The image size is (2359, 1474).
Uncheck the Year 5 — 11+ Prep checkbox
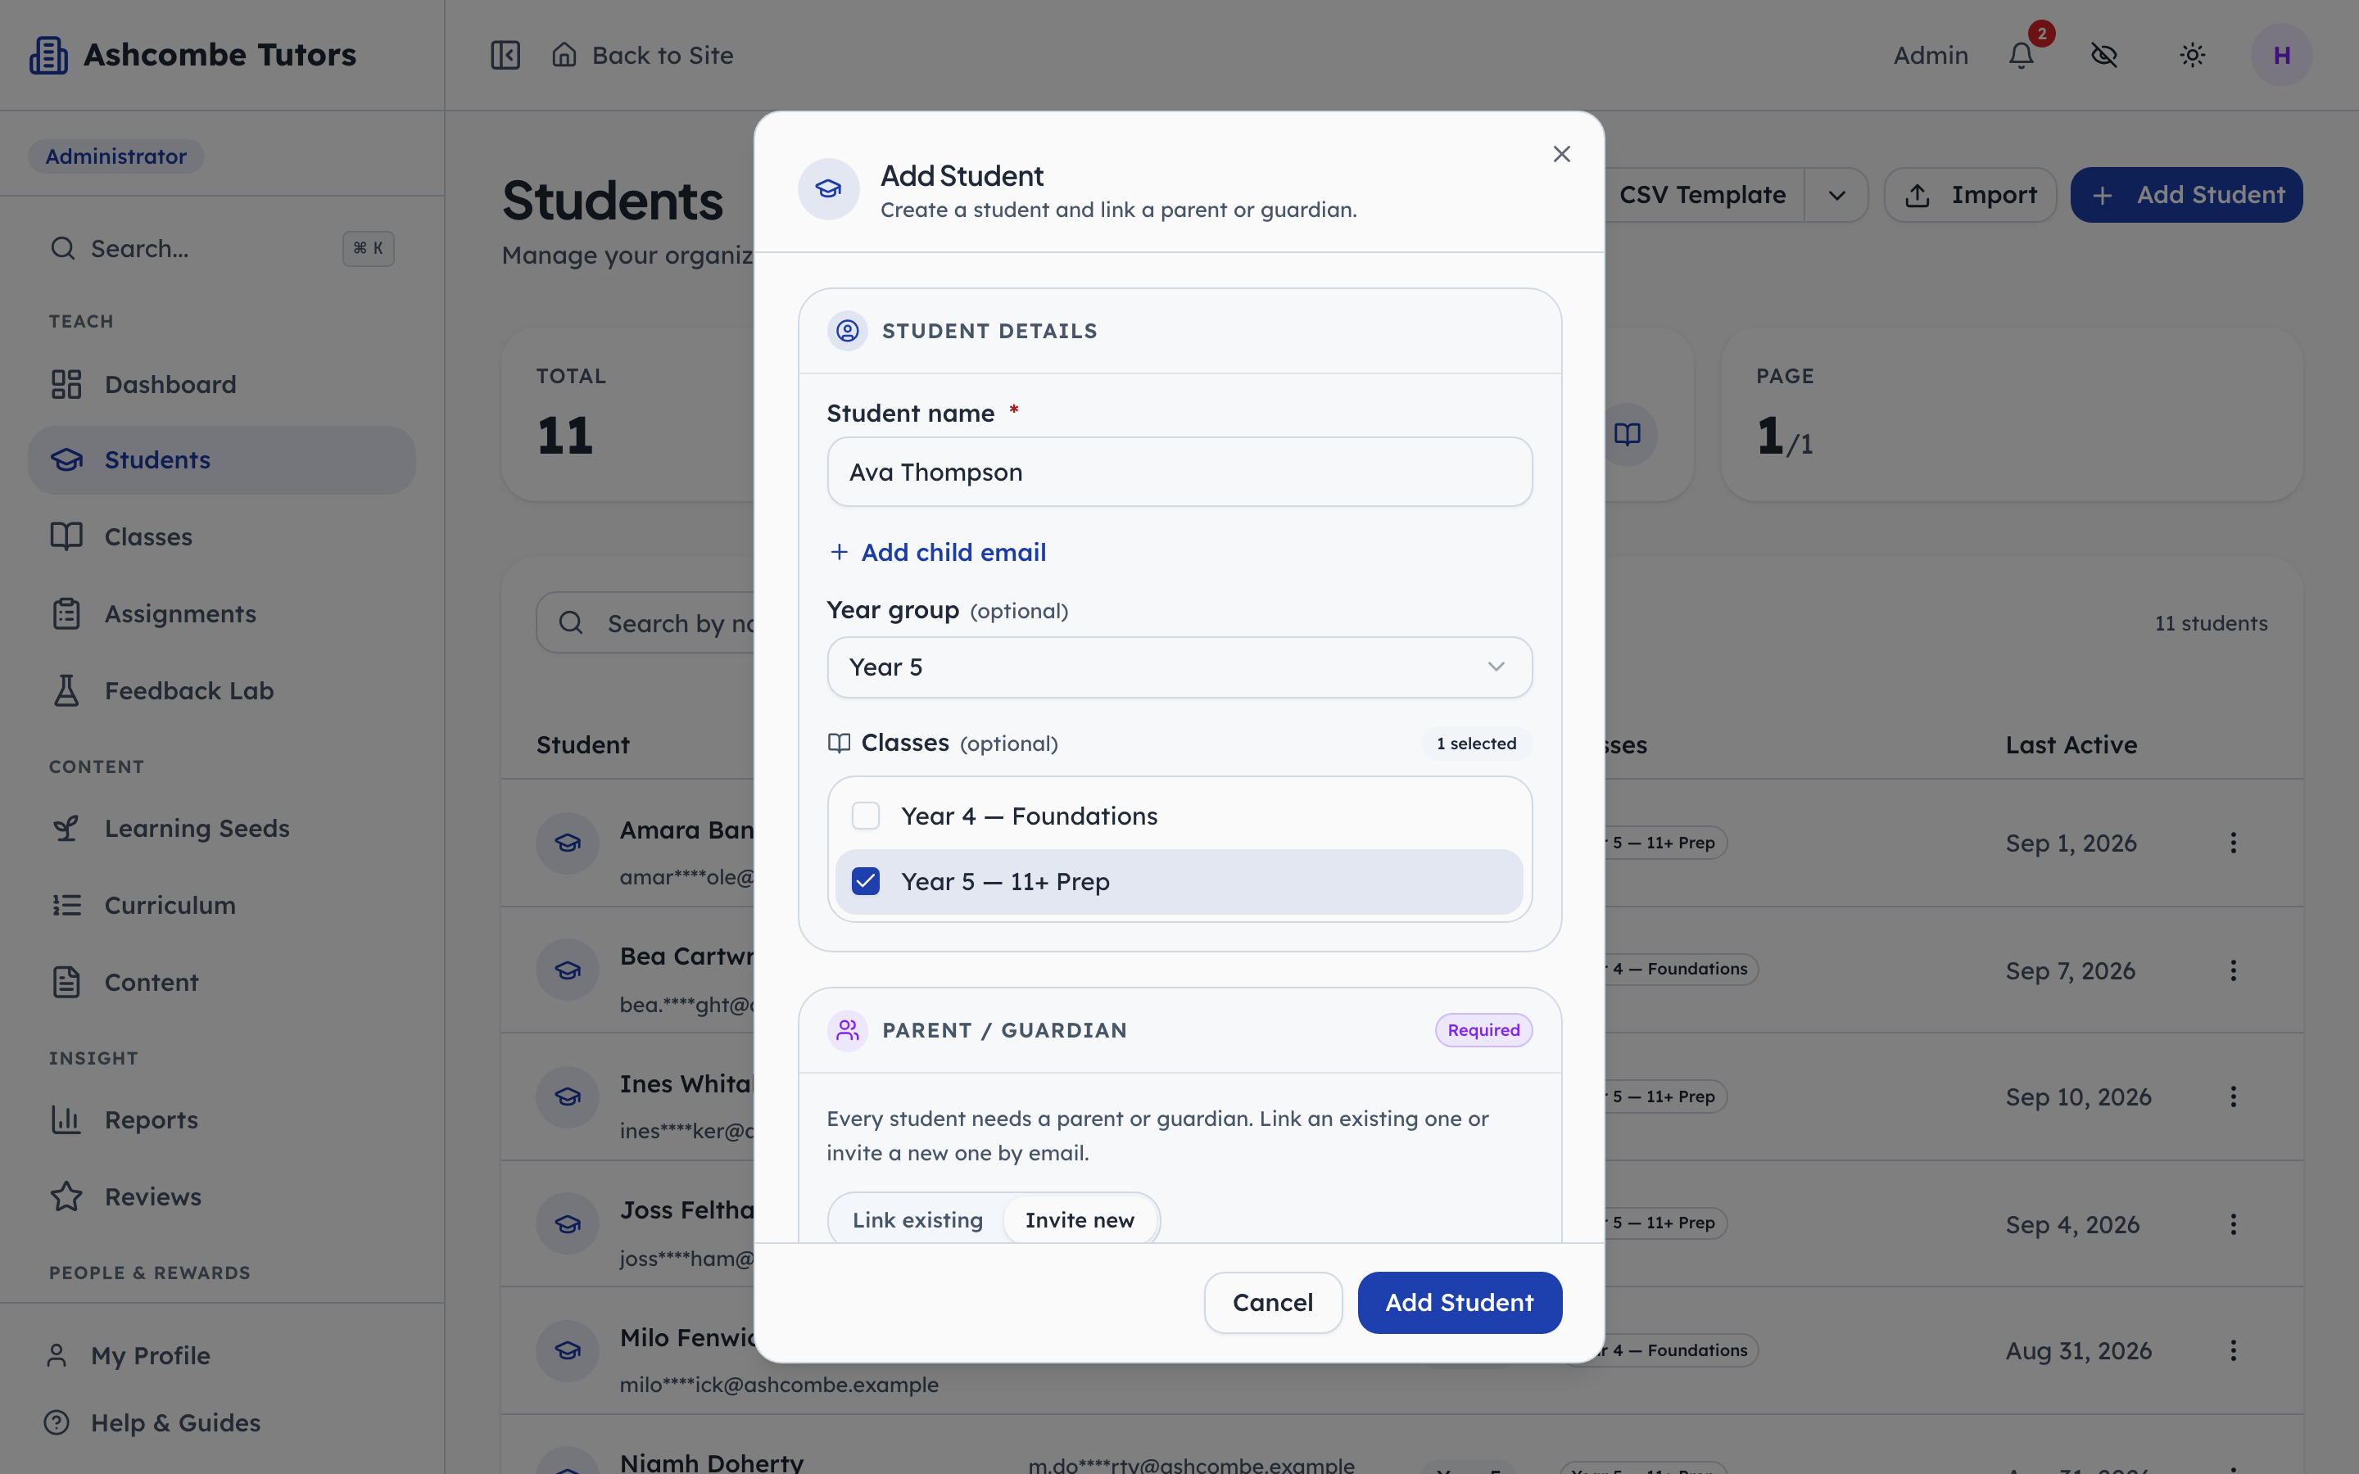pyautogui.click(x=866, y=881)
